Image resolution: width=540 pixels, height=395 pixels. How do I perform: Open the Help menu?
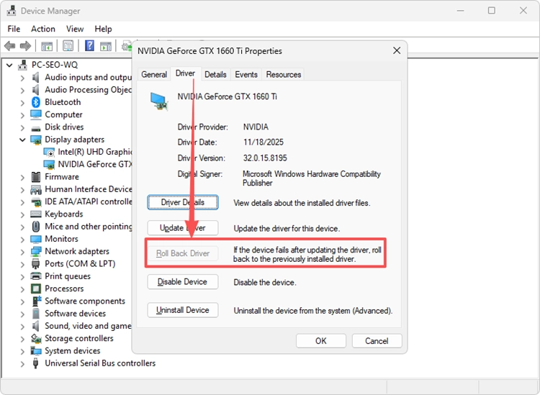tap(103, 29)
